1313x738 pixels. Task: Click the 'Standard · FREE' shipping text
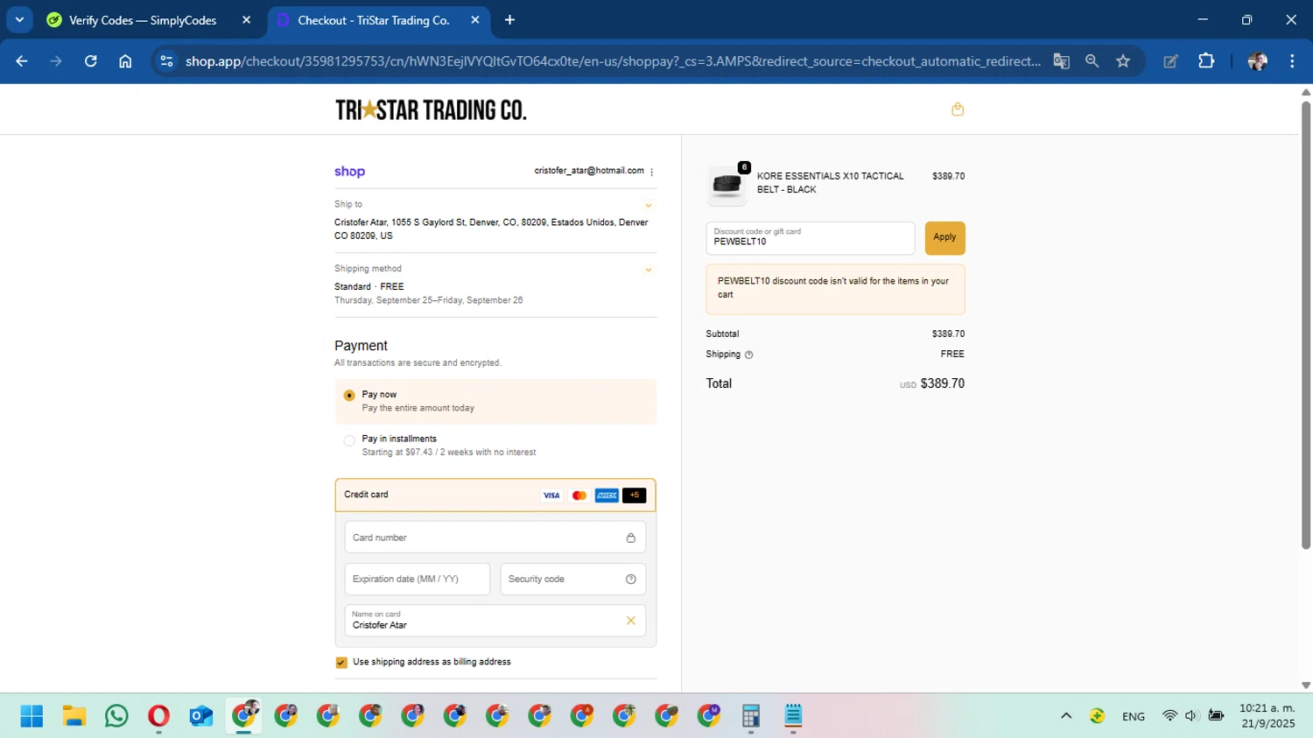point(369,287)
